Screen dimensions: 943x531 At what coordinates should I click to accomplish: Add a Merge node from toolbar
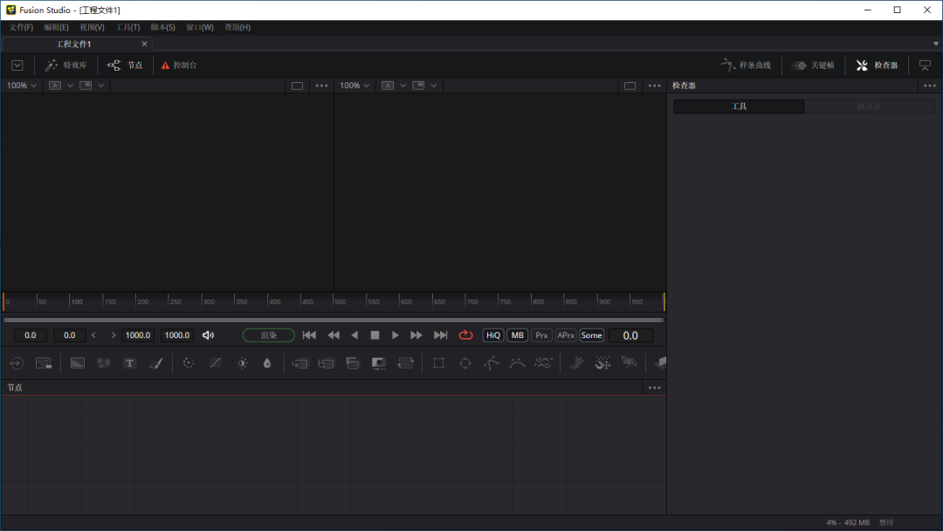[x=299, y=363]
